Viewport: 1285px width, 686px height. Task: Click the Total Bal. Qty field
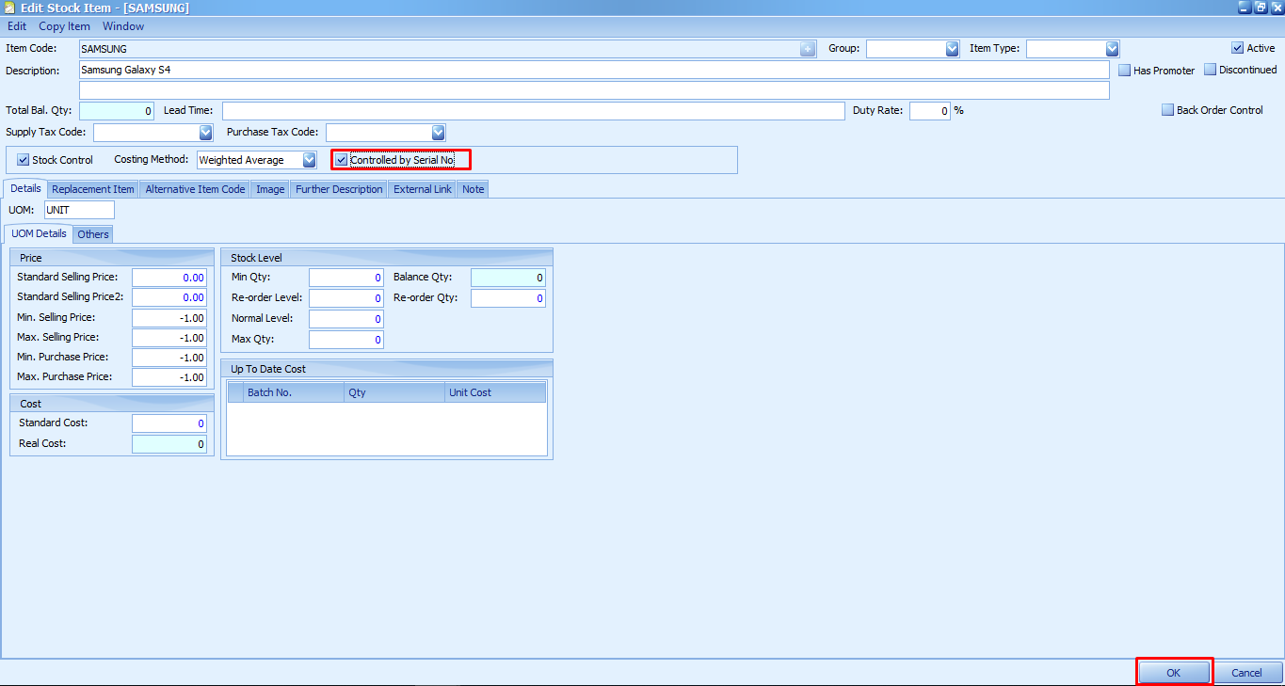[x=117, y=111]
